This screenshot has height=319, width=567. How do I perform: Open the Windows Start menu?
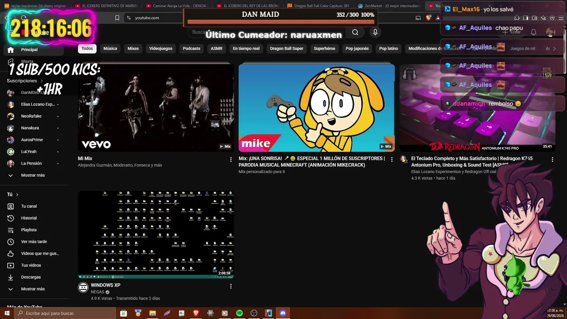(x=8, y=313)
